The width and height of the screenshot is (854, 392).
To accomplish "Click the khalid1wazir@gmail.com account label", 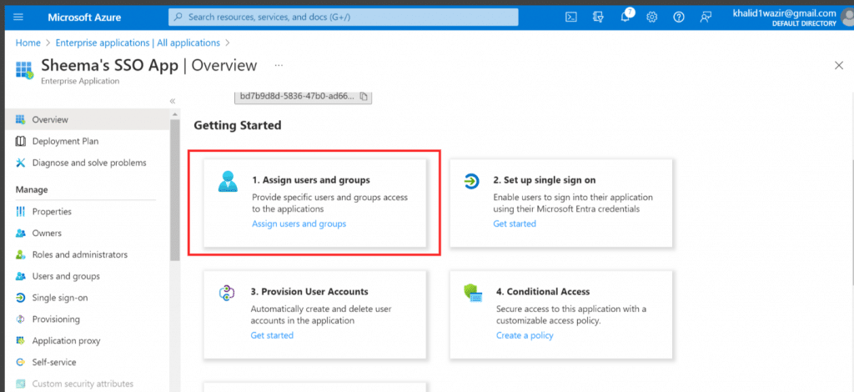I will (x=784, y=13).
